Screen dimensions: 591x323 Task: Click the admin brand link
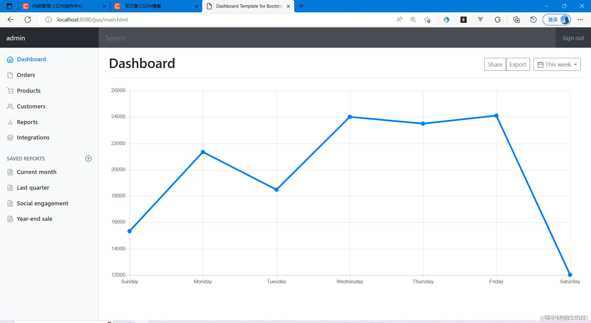point(16,38)
